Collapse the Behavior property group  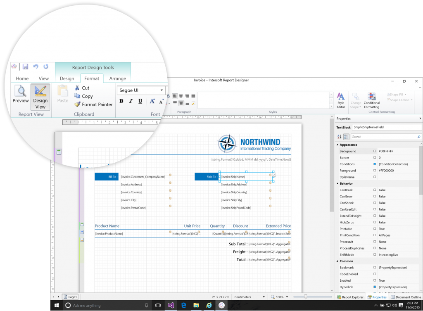(x=337, y=184)
